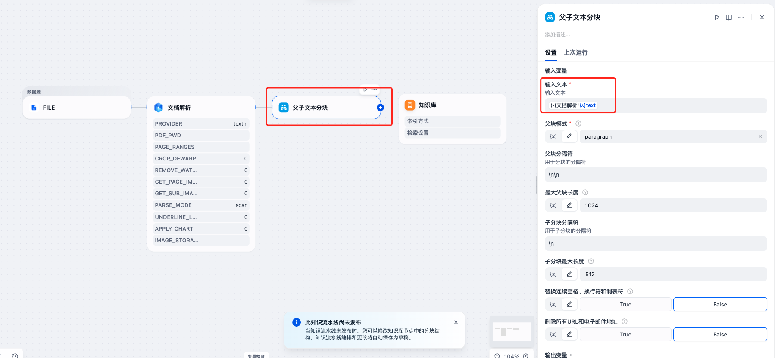Image resolution: width=775 pixels, height=358 pixels.
Task: Open the three-dot menu above 父子文本分块 node
Action: click(x=374, y=90)
